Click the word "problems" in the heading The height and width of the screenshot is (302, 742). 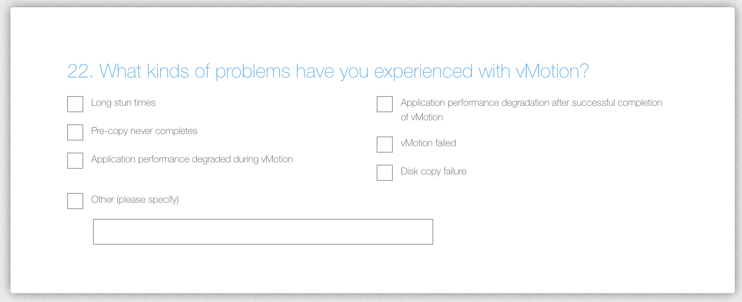[x=253, y=71]
